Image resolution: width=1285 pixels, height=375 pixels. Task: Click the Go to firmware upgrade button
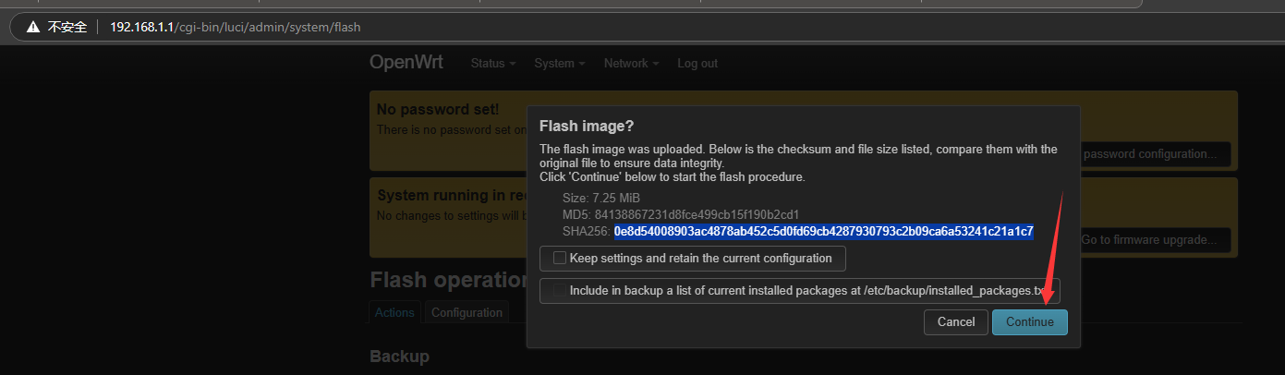1154,240
